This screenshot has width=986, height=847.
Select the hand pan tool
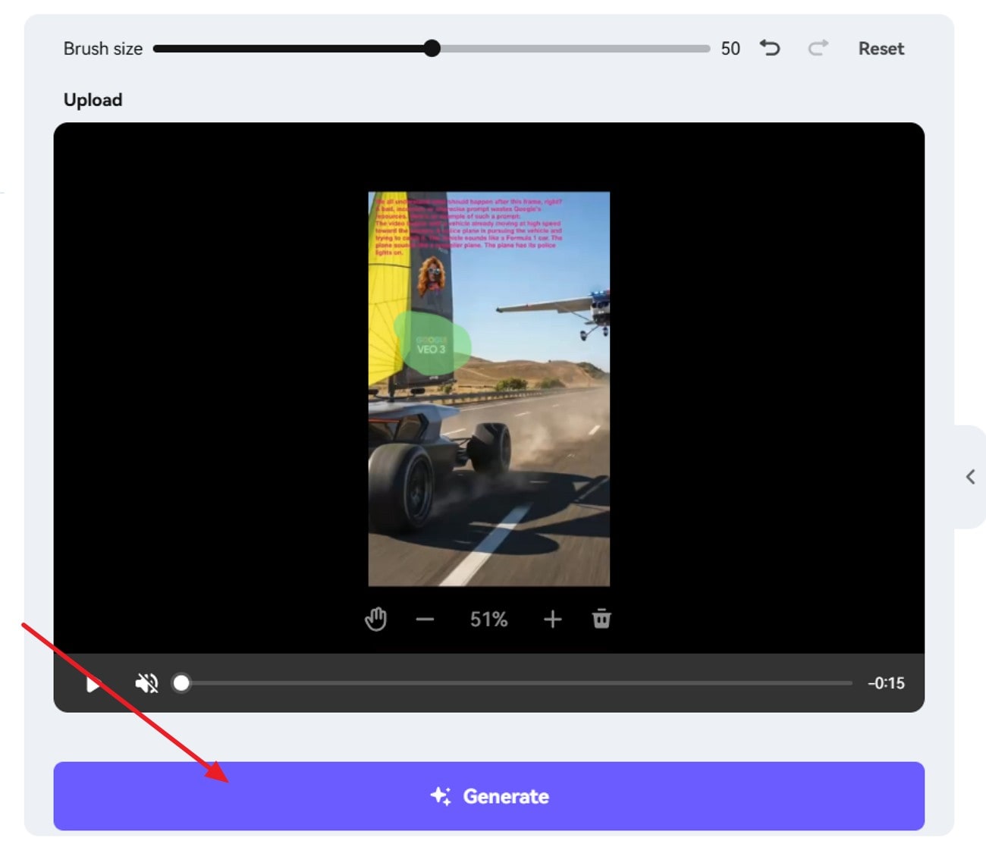(375, 620)
